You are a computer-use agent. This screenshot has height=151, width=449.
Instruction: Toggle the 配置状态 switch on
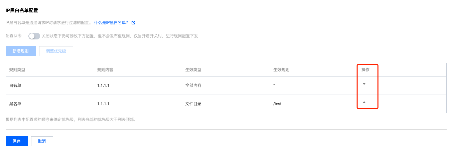point(34,36)
